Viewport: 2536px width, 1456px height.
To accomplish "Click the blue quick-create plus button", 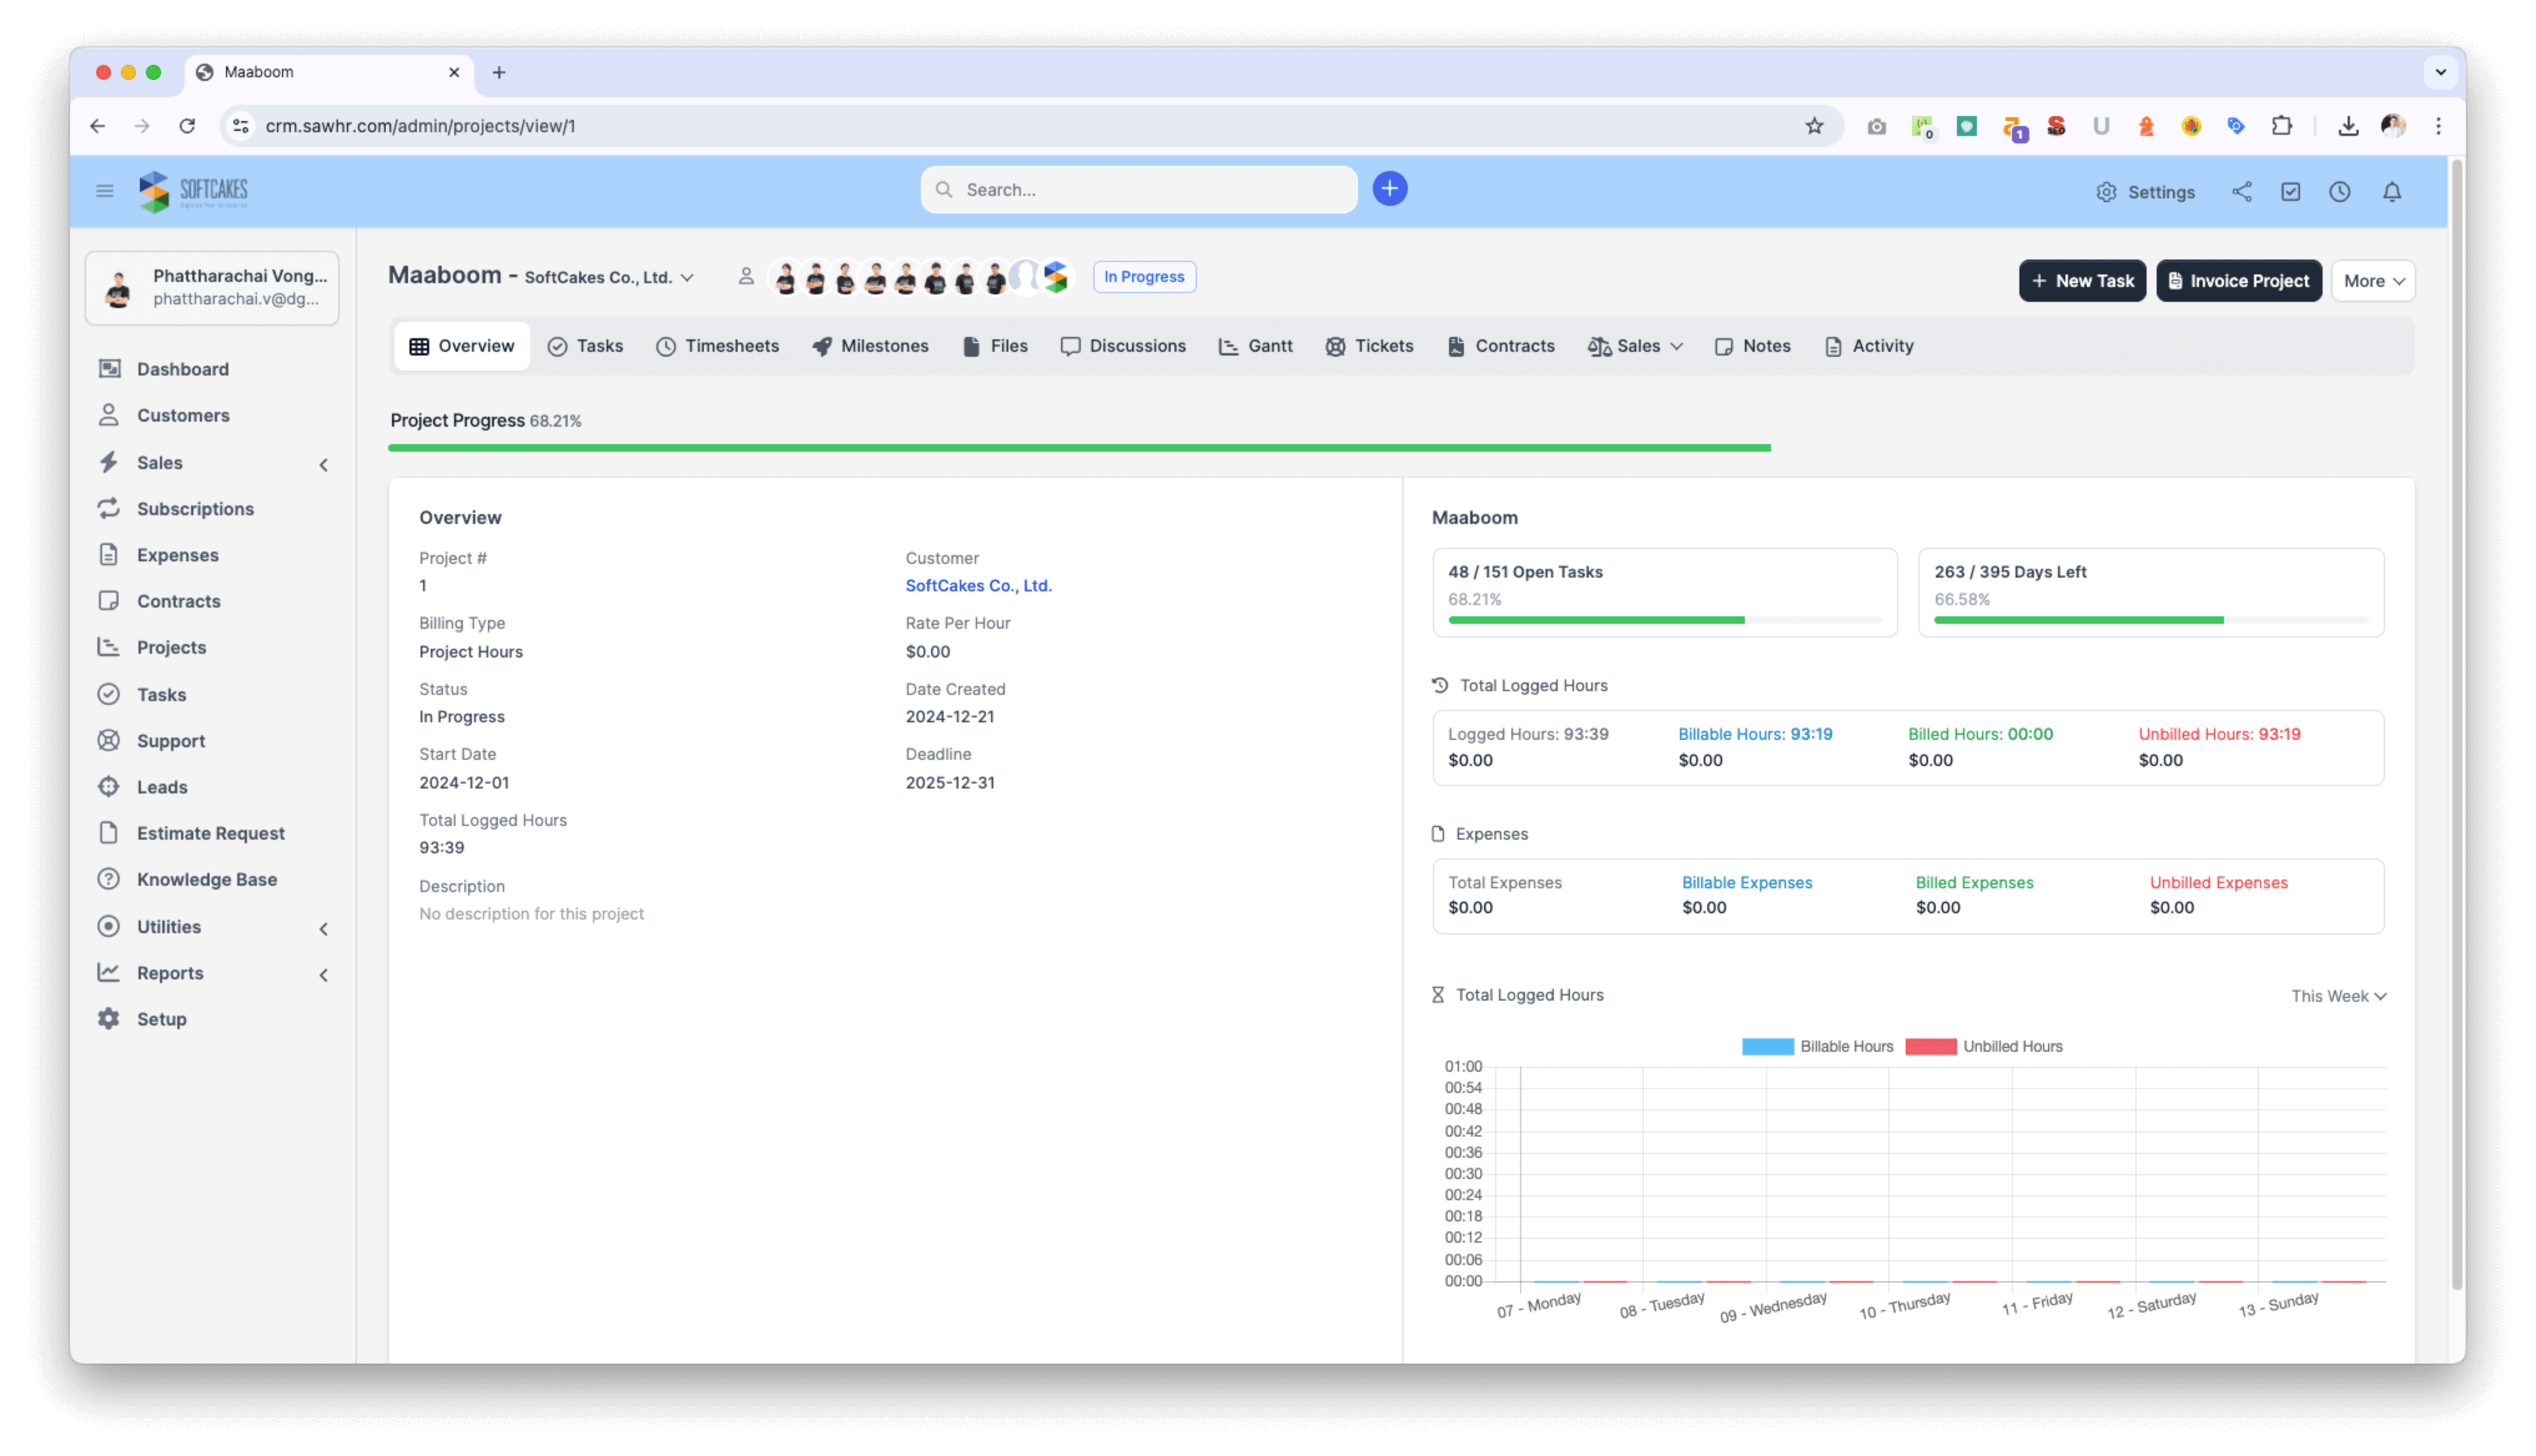I will (x=1389, y=188).
